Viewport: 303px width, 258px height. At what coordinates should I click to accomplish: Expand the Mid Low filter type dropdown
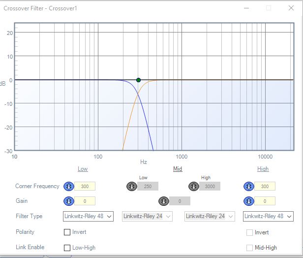pos(147,216)
